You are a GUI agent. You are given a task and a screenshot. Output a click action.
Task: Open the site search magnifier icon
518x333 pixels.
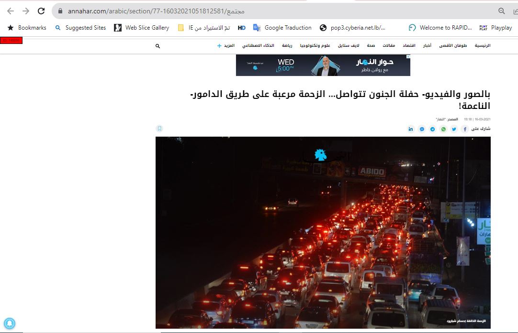pos(158,46)
